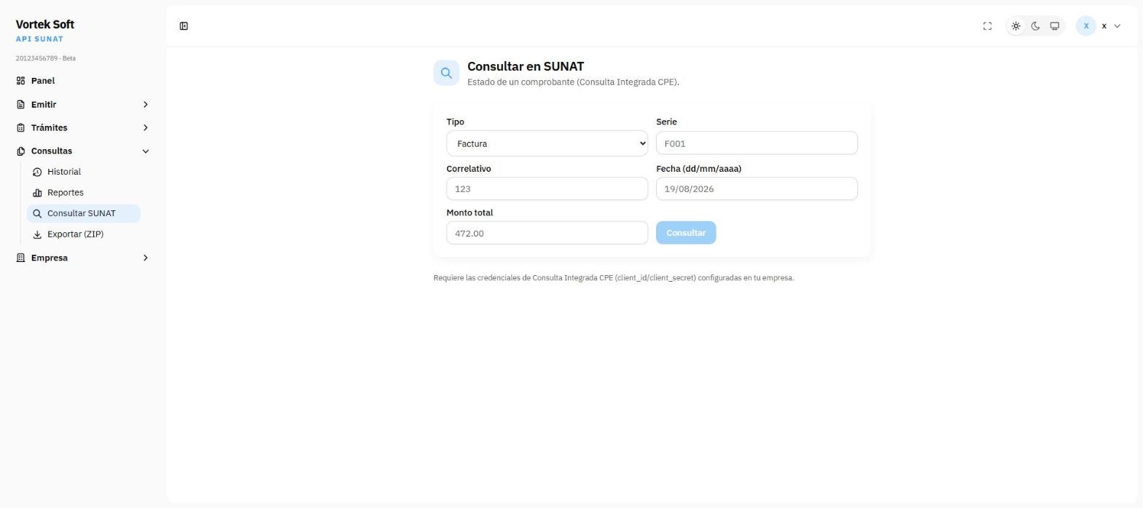Screen dimensions: 1143x508
Task: Click the username 'x' next to avatar
Action: point(1104,26)
